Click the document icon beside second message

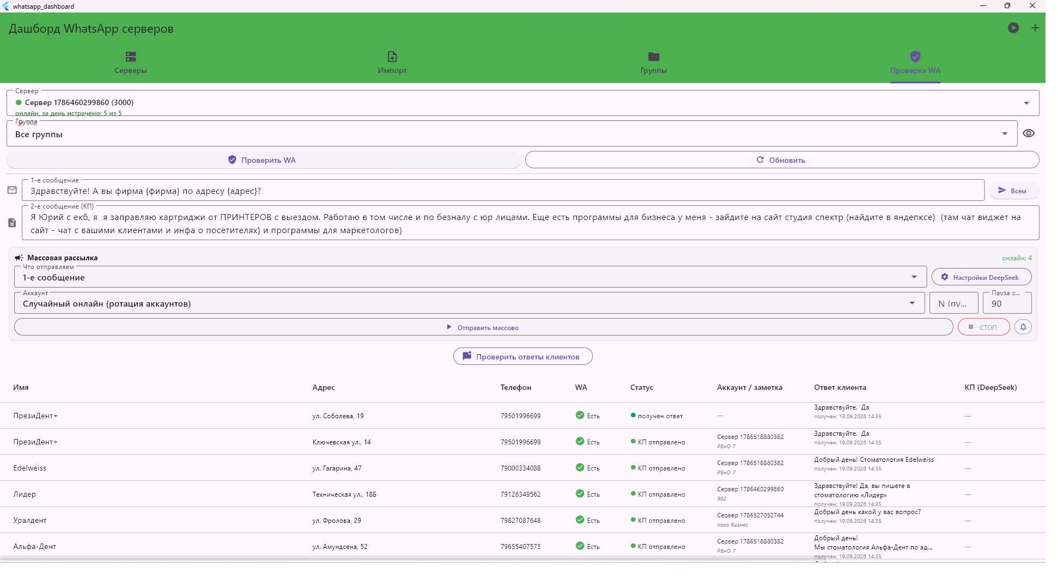pyautogui.click(x=12, y=223)
